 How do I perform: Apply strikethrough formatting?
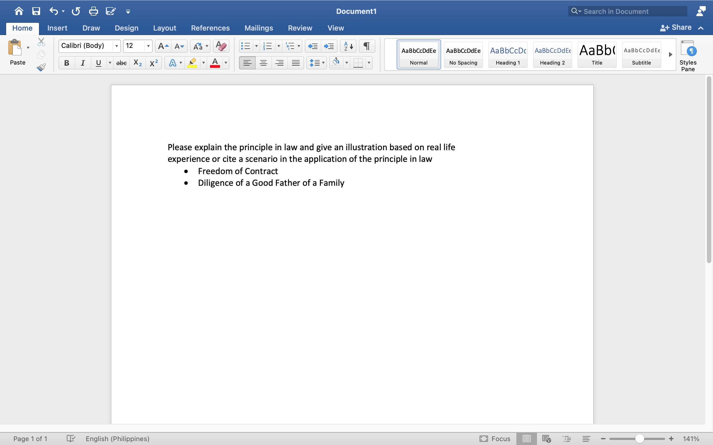coord(121,63)
